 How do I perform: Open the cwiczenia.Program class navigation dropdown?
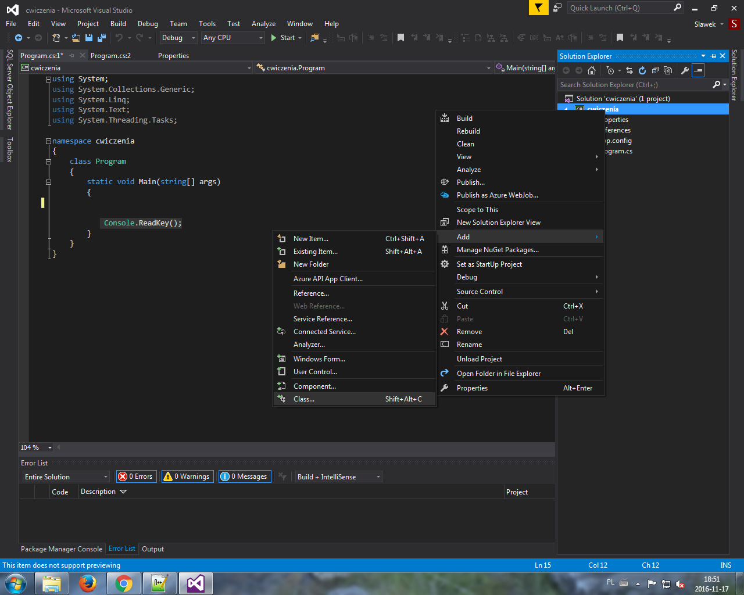[374, 68]
